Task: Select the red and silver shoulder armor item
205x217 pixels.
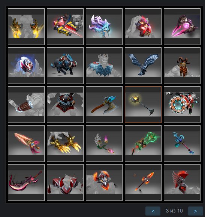Action: tap(65, 183)
